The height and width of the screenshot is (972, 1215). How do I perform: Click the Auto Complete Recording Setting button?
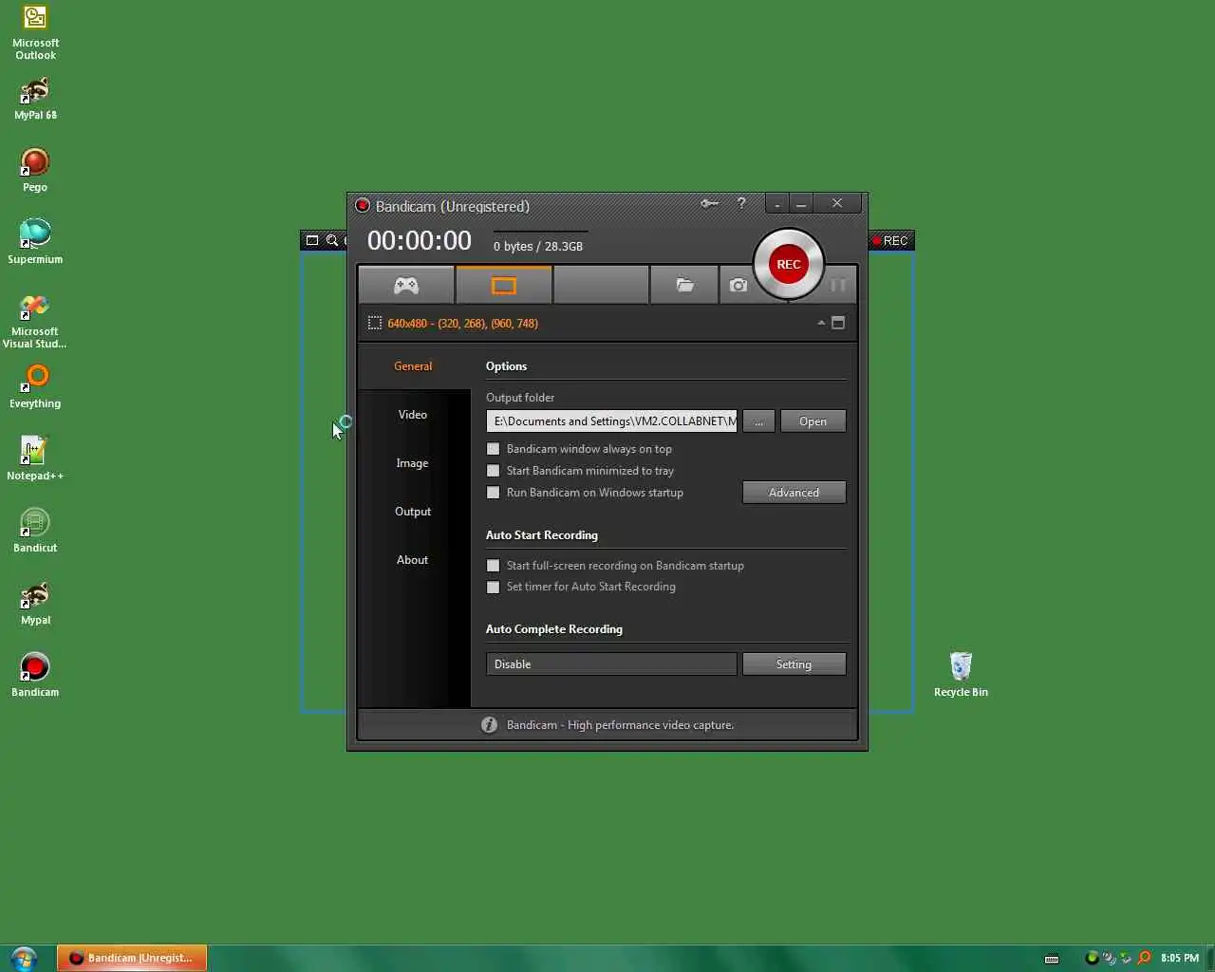click(x=794, y=664)
